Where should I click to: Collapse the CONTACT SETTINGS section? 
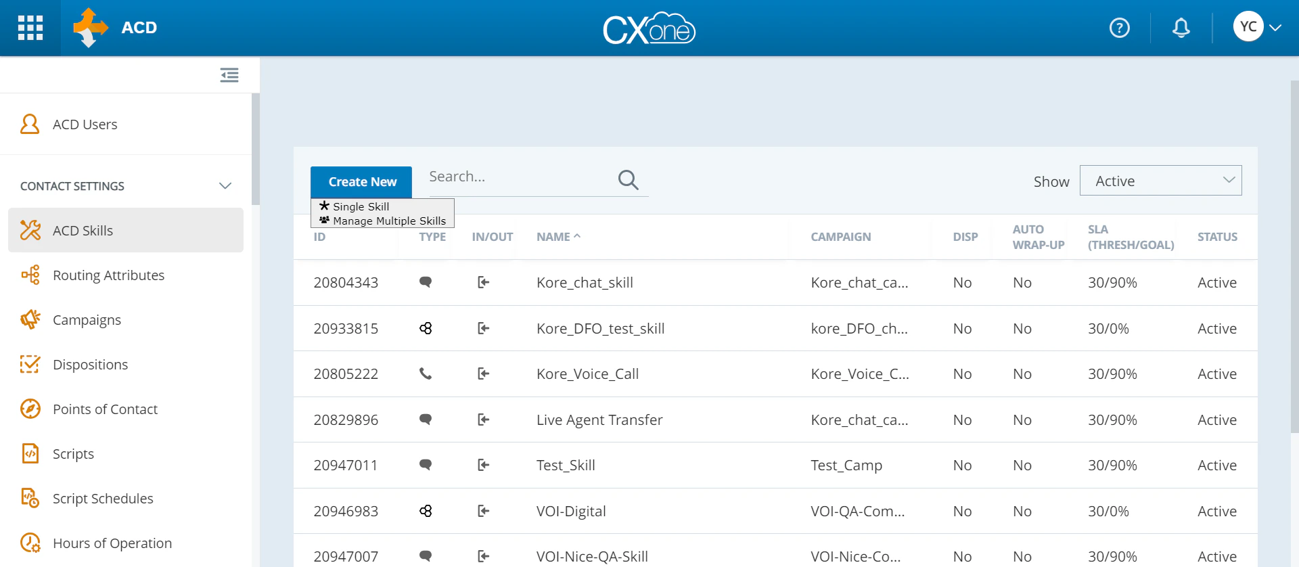(225, 186)
